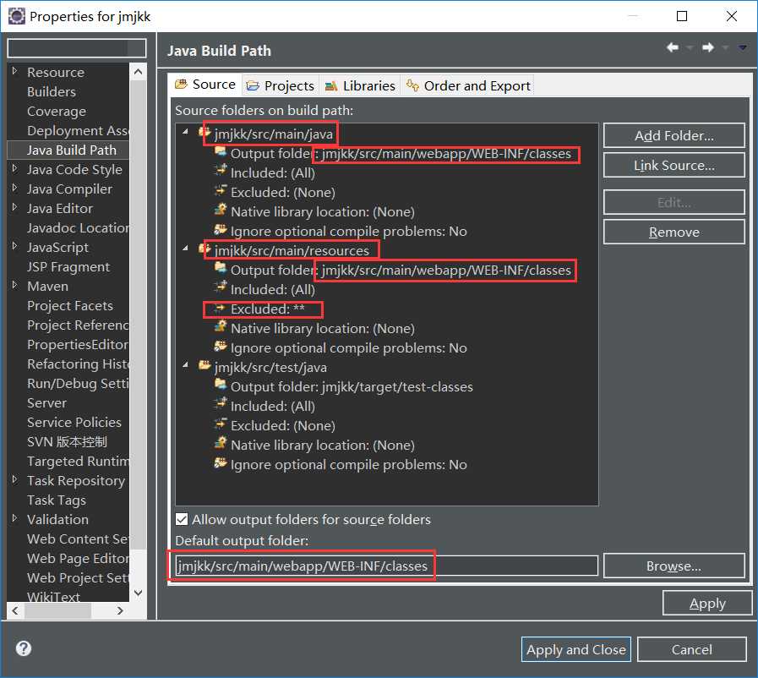Viewport: 758px width, 678px height.
Task: Click the Eclipse icon in the title bar
Action: pos(16,16)
